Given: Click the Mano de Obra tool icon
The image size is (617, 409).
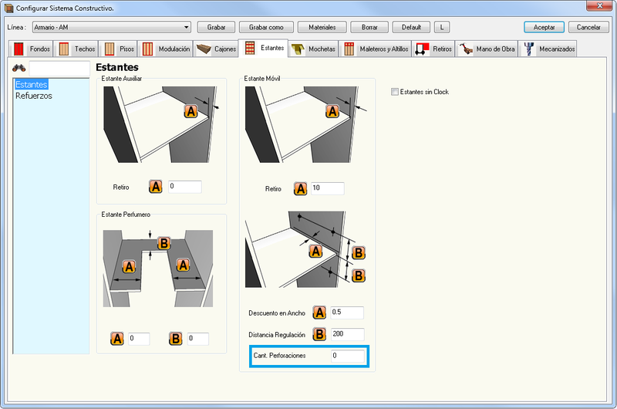Looking at the screenshot, I should (466, 49).
